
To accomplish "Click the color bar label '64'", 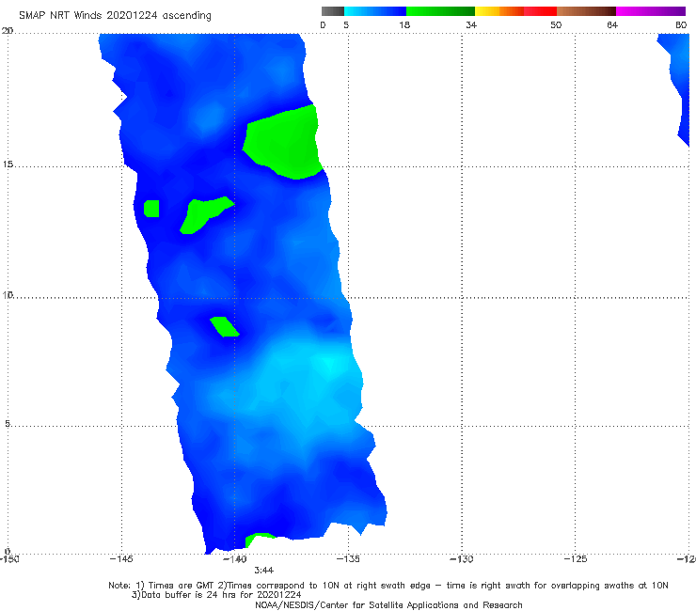I will pos(612,24).
